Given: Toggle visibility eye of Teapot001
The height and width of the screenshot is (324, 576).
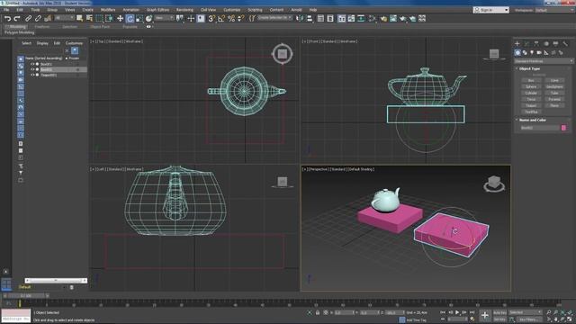Looking at the screenshot, I should coord(32,75).
